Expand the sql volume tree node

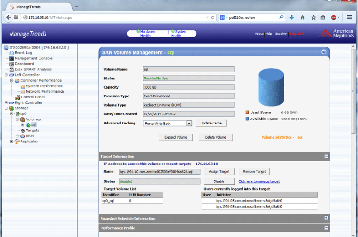pos(22,125)
